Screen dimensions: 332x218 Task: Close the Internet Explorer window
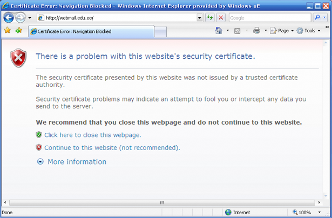[x=326, y=6]
